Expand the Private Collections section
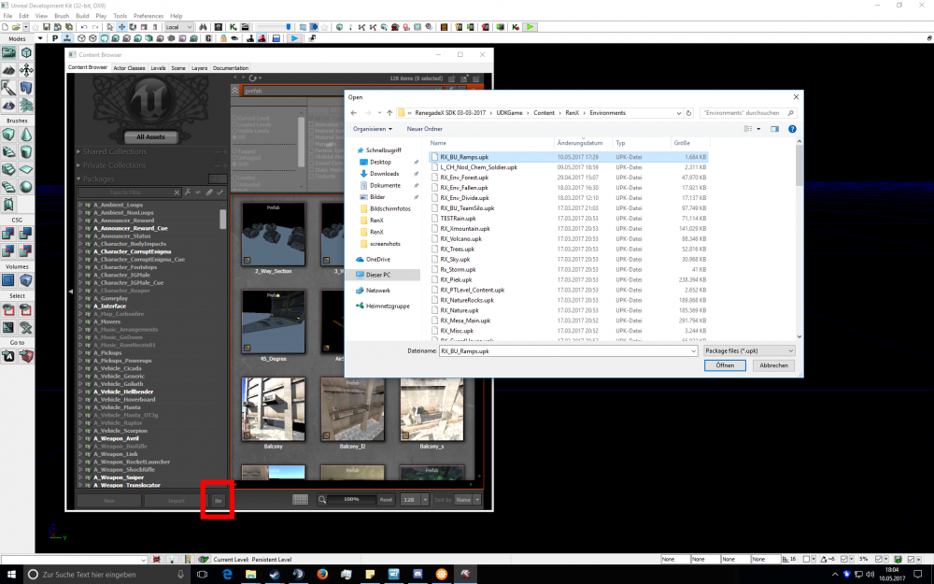 (x=78, y=165)
